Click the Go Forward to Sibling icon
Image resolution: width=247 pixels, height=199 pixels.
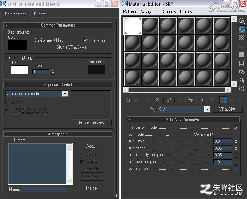pyautogui.click(x=239, y=100)
